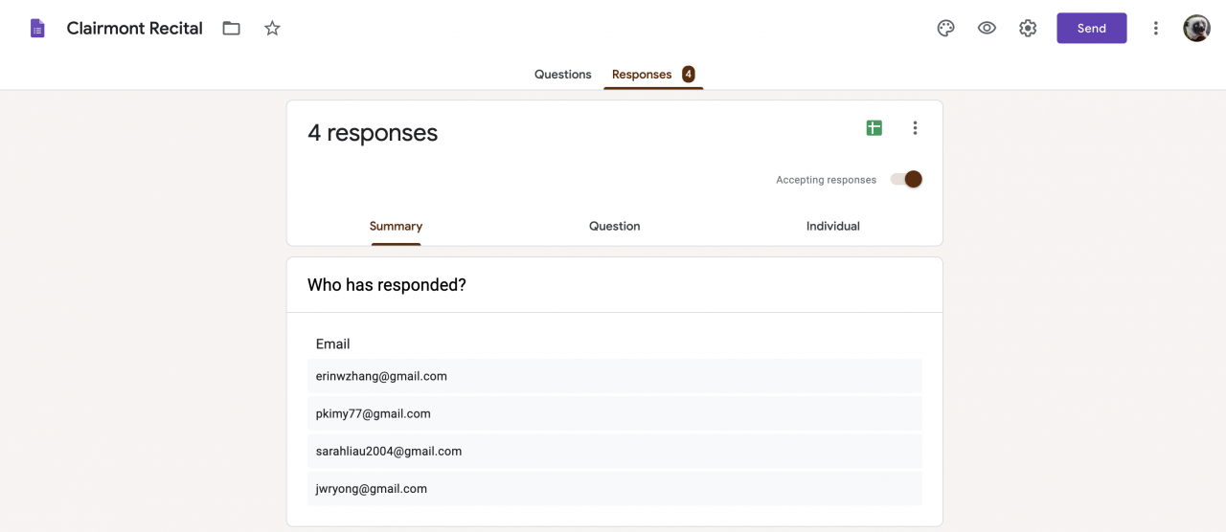Preview the form with eye icon
The width and height of the screenshot is (1226, 532).
(x=987, y=29)
